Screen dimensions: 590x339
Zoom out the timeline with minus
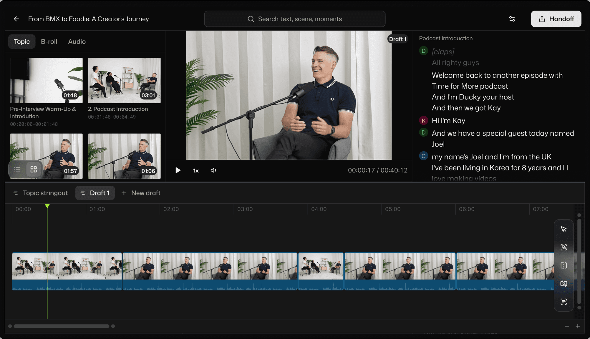pyautogui.click(x=567, y=326)
